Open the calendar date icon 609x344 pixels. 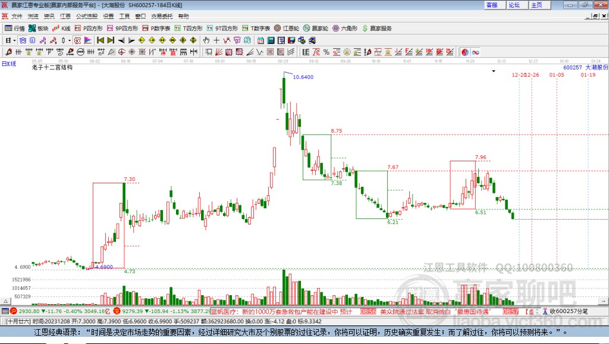tap(260, 40)
